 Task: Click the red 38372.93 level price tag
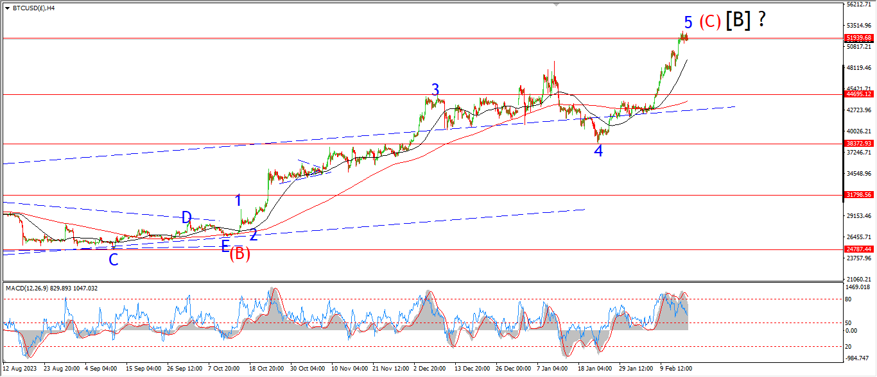pyautogui.click(x=858, y=144)
